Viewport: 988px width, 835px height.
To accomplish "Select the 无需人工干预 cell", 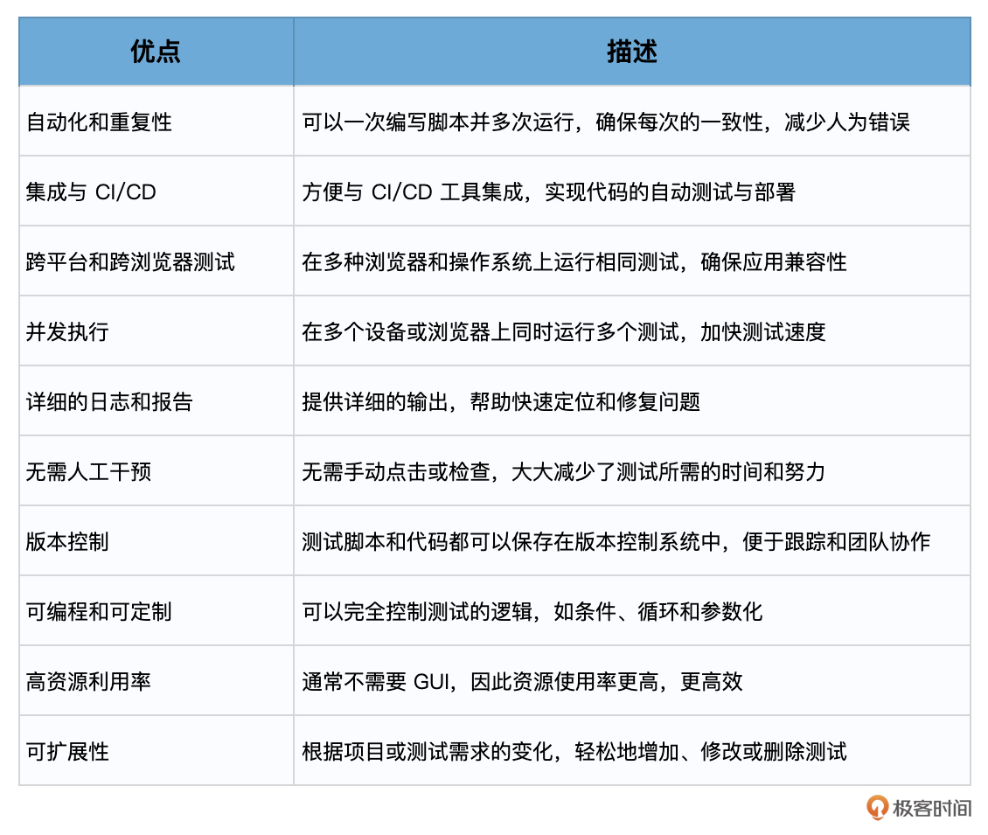I will click(88, 471).
